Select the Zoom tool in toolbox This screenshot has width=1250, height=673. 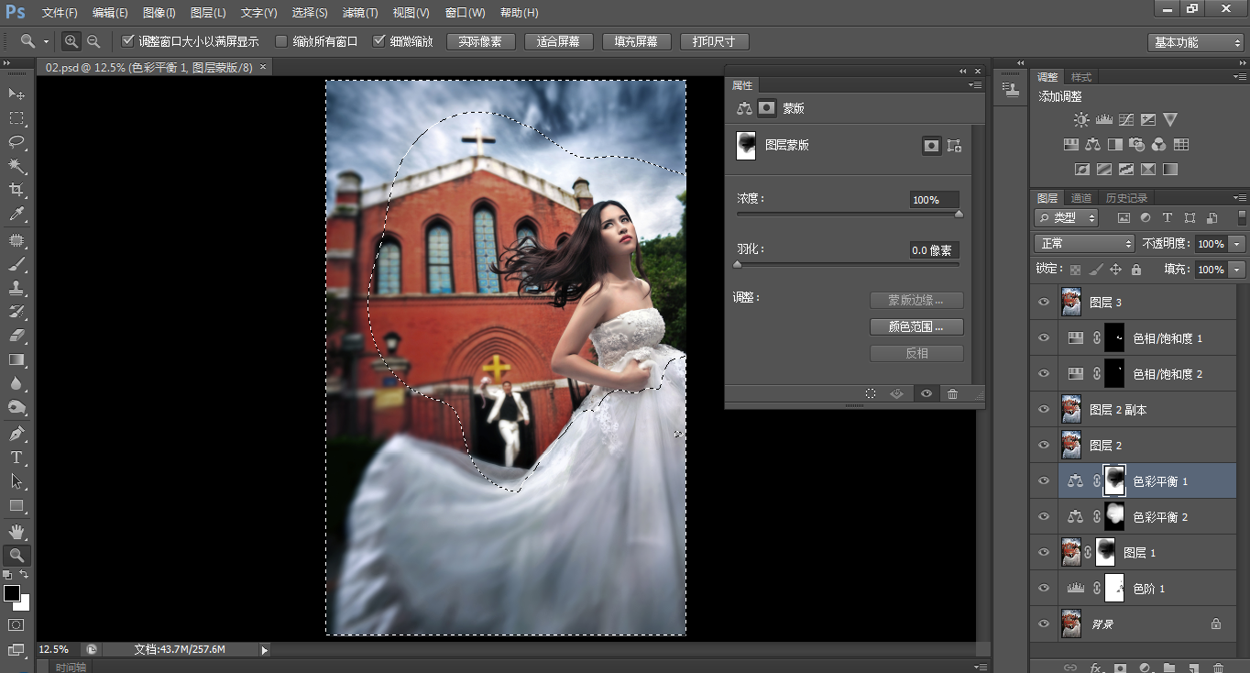(16, 555)
